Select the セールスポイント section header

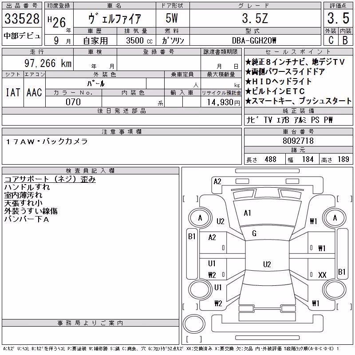(298, 52)
